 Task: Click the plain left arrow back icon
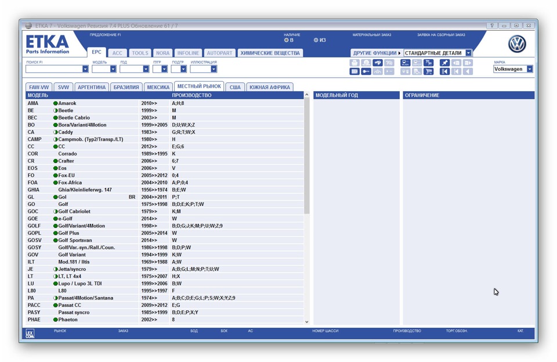(x=468, y=71)
